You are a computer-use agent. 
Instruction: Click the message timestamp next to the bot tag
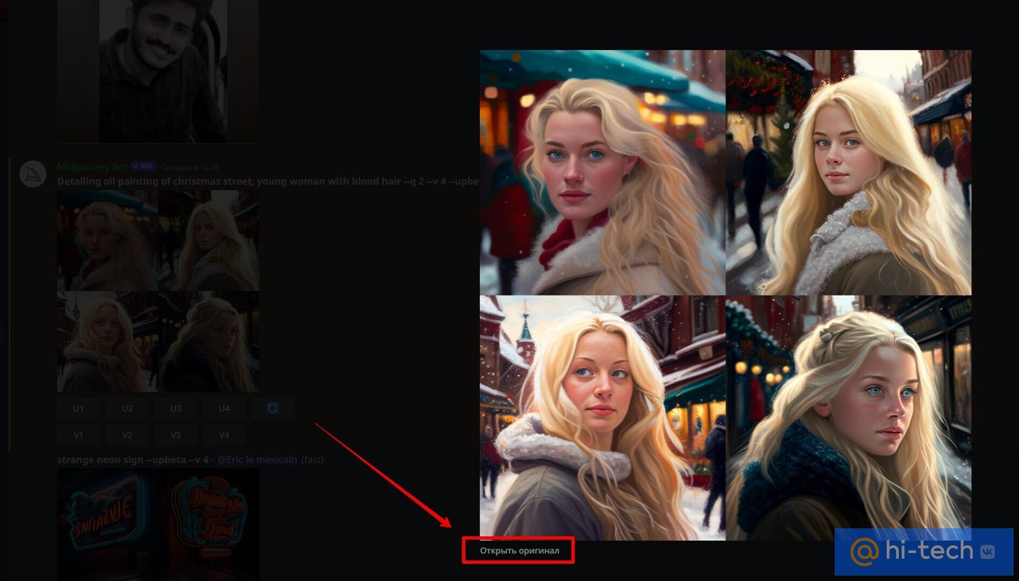(189, 168)
